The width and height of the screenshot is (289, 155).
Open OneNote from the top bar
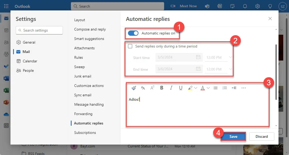220,6
